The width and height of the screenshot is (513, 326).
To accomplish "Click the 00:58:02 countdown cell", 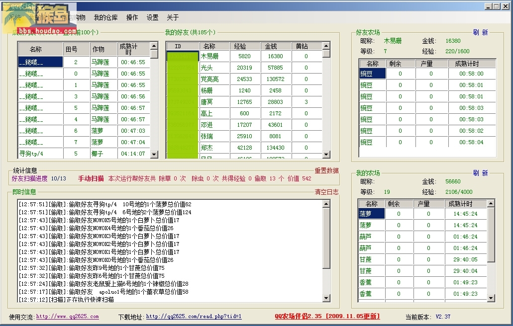I will pos(472,131).
